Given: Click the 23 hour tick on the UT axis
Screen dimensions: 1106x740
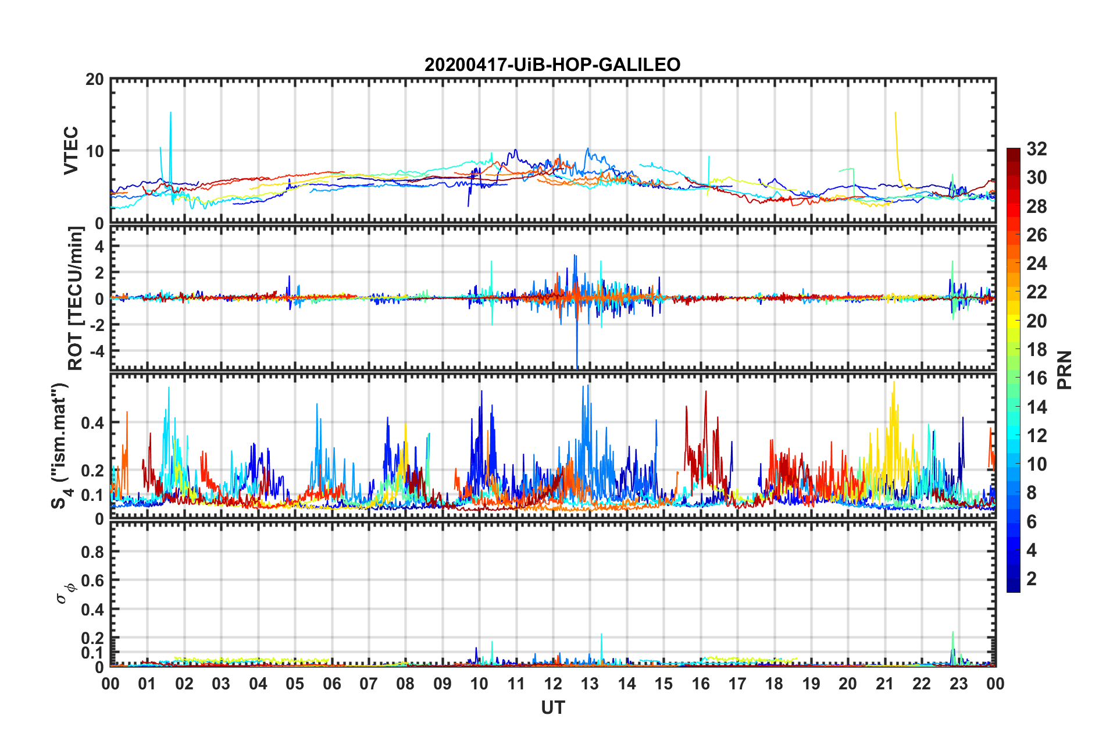Looking at the screenshot, I should pos(959,684).
